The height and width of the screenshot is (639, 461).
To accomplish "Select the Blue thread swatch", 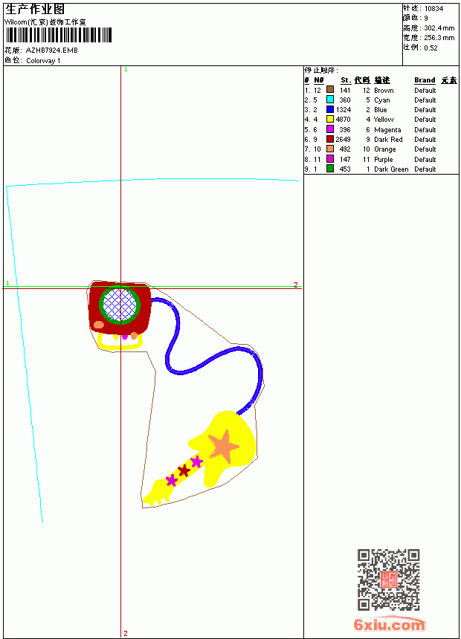I will click(330, 109).
